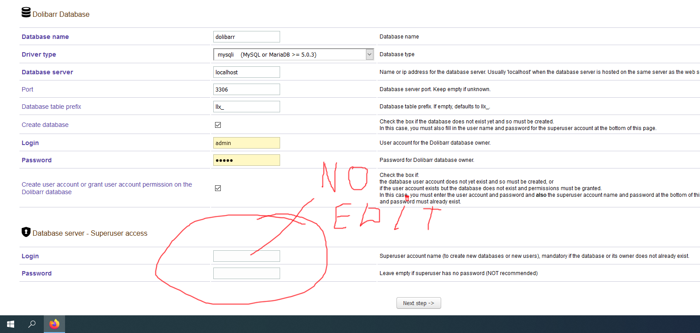Click the 'Database server' label
The width and height of the screenshot is (700, 333).
coord(47,72)
